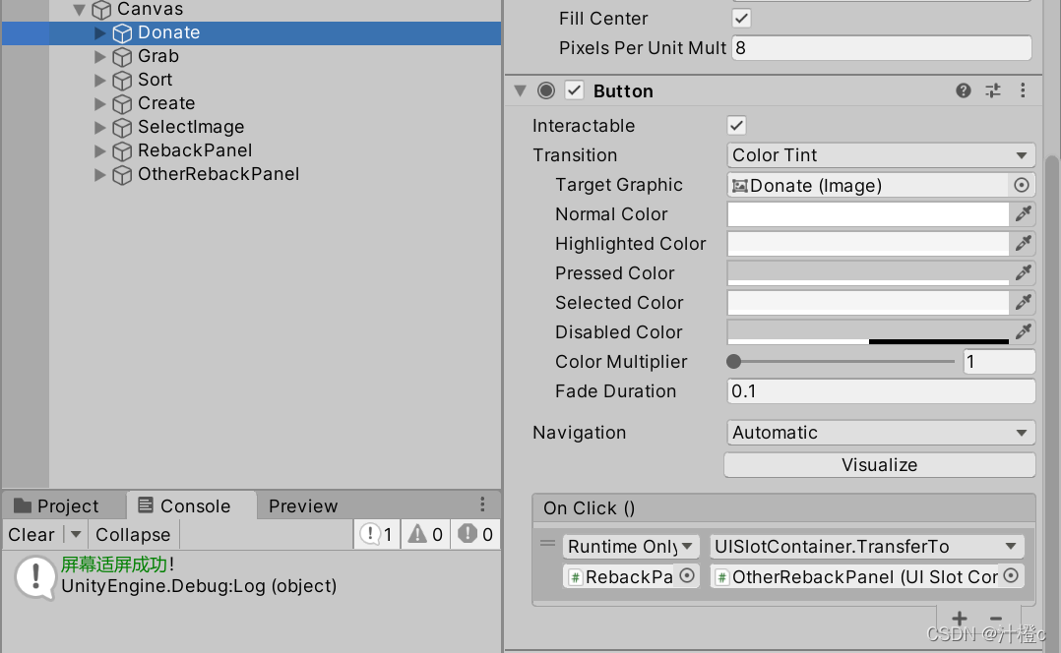Open object picker for OtherRebackPanel argument
Viewport: 1061px width, 653px height.
[1011, 576]
